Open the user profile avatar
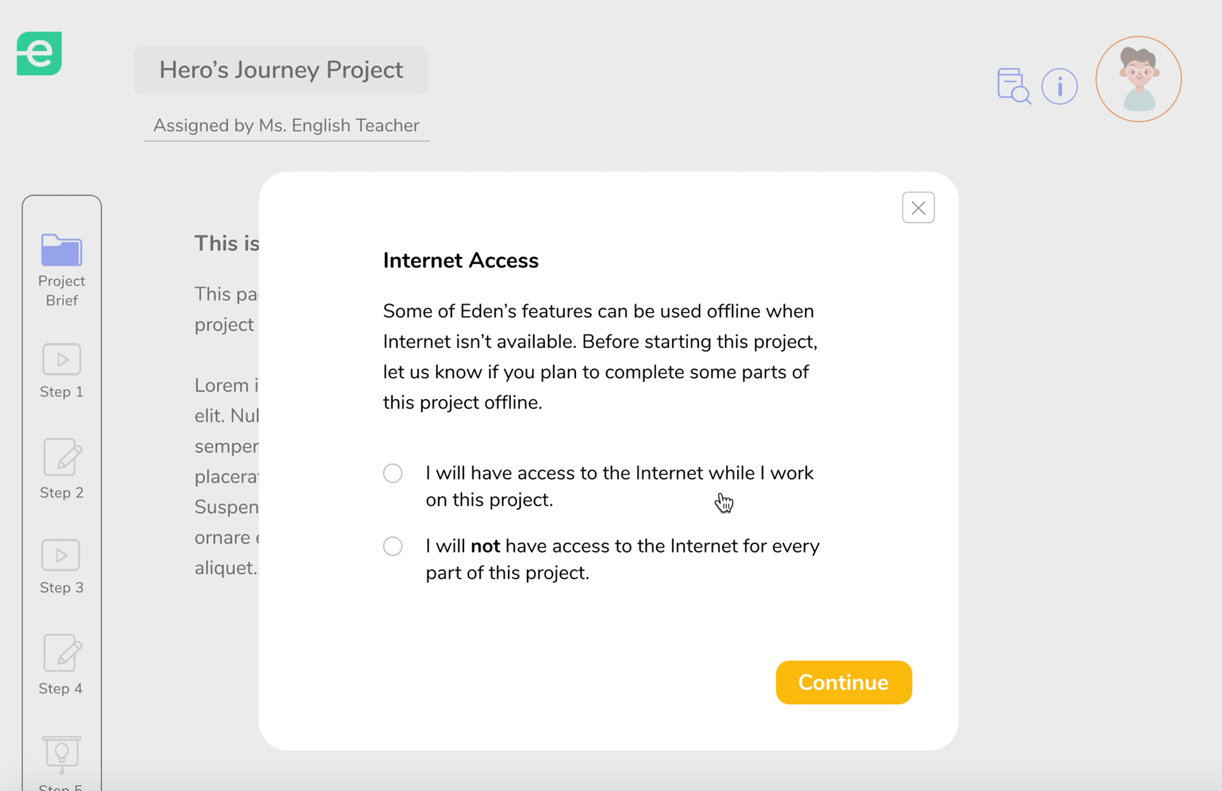Viewport: 1222px width, 791px height. (x=1138, y=79)
